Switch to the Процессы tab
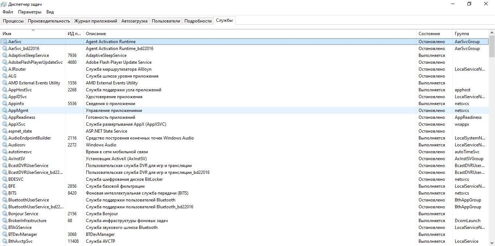The height and width of the screenshot is (246, 495). click(13, 21)
